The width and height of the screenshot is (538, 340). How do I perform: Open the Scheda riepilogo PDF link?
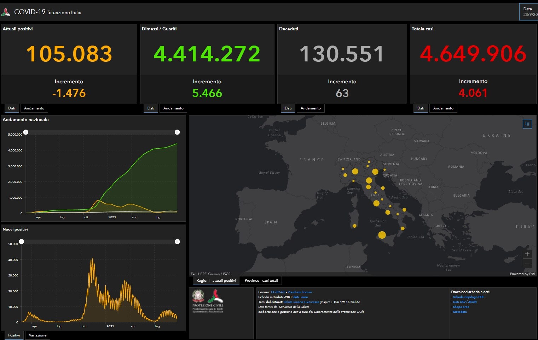pyautogui.click(x=468, y=297)
